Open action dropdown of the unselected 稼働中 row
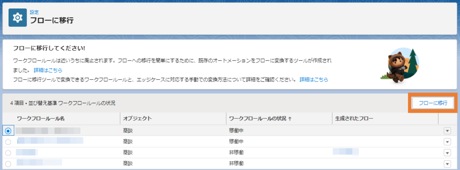Image resolution: width=460 pixels, height=170 pixels. pyautogui.click(x=447, y=142)
